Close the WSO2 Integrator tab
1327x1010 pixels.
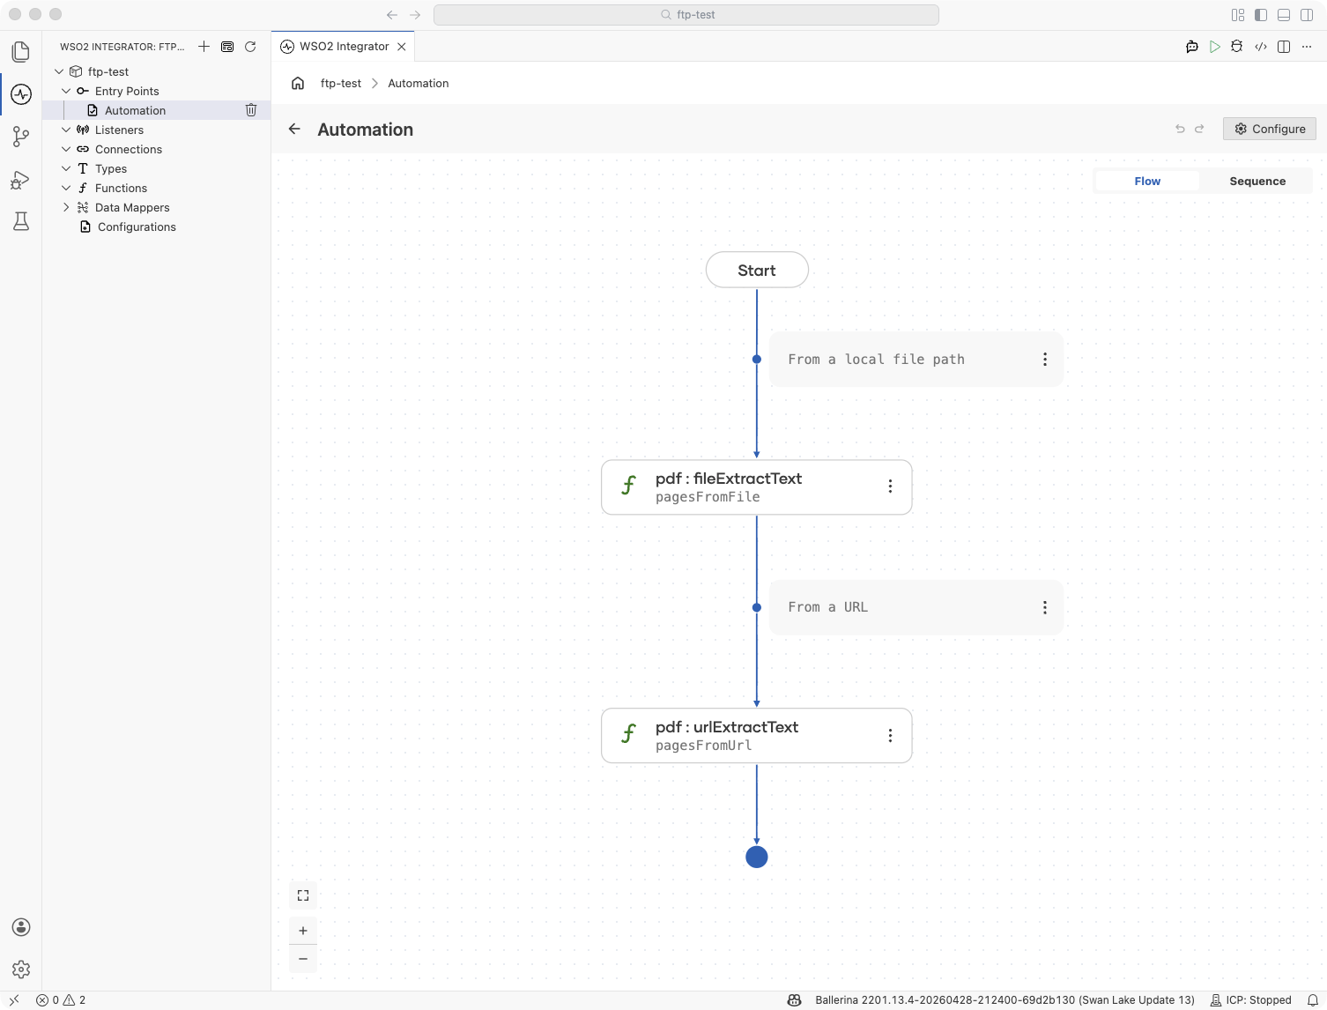(402, 47)
